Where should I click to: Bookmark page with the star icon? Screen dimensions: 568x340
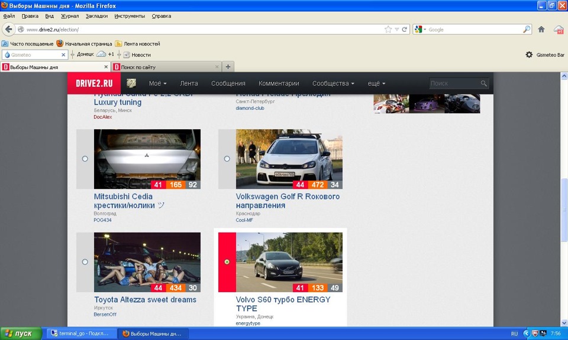pyautogui.click(x=388, y=30)
